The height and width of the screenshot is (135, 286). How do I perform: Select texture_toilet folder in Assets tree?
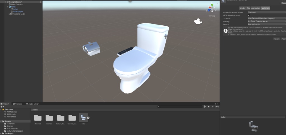tap(12, 128)
